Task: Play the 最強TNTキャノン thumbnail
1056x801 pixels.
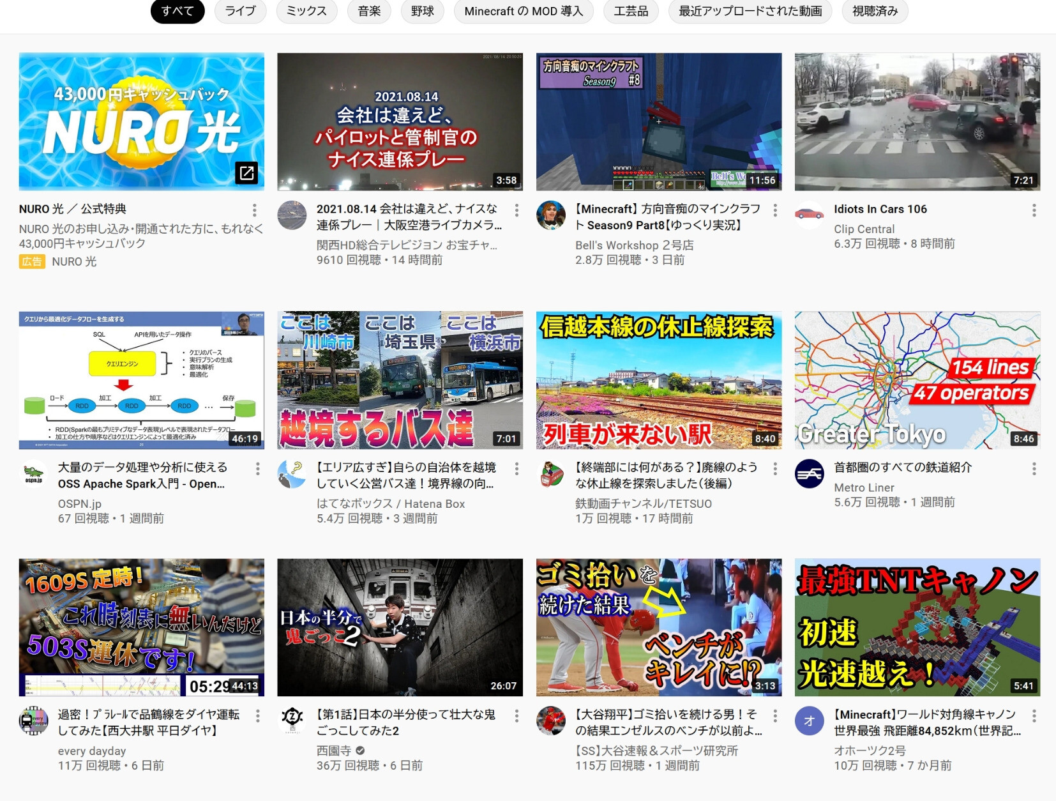Action: click(x=917, y=627)
